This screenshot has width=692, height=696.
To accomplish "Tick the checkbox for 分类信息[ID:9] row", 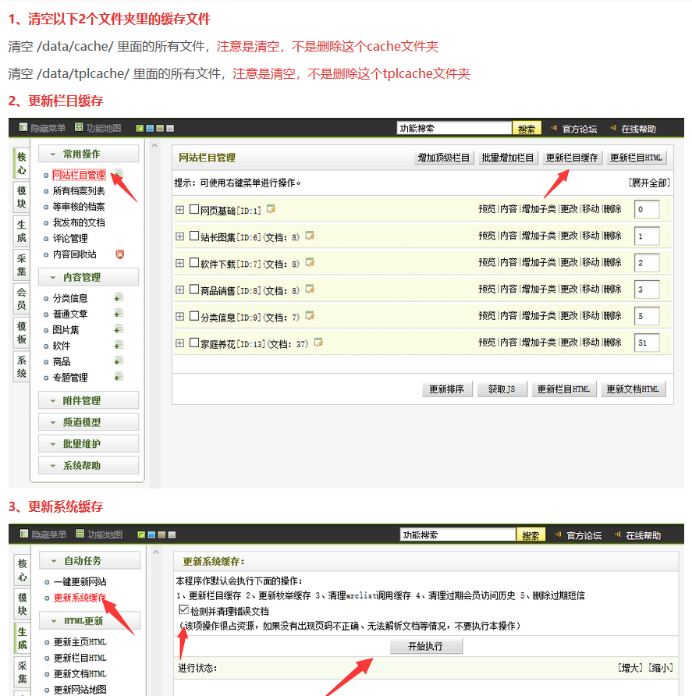I will click(194, 316).
